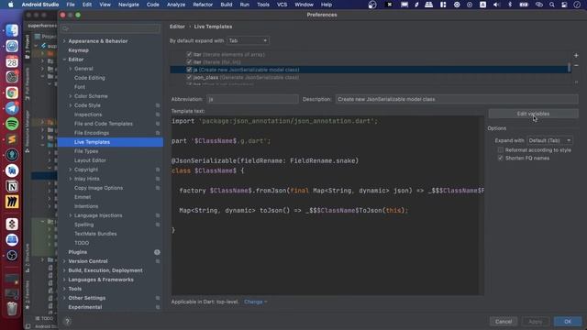587x330 pixels.
Task: Open Miro from the Dock
Action: 12,202
